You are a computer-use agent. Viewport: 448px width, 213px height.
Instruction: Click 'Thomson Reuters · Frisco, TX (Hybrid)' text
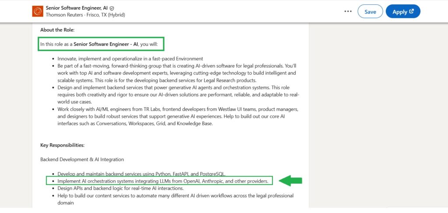click(x=85, y=15)
